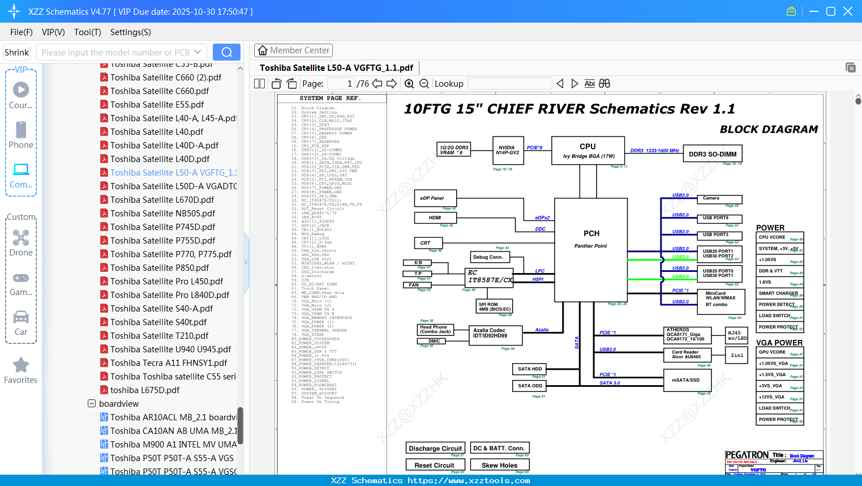This screenshot has height=486, width=862.
Task: Open toshiba L675D.pdf
Action: [x=145, y=390]
